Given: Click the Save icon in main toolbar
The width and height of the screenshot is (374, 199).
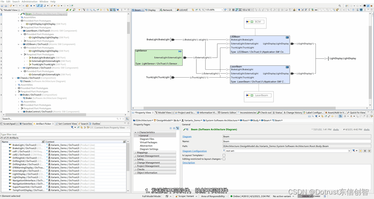Looking at the screenshot, I should 2,6.
